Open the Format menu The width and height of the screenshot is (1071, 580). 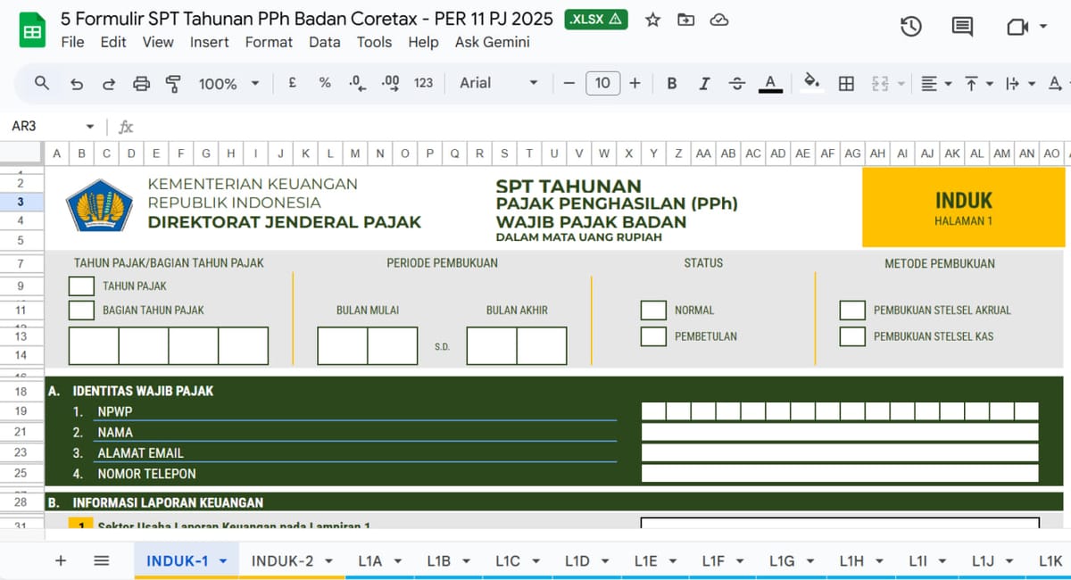click(x=269, y=42)
